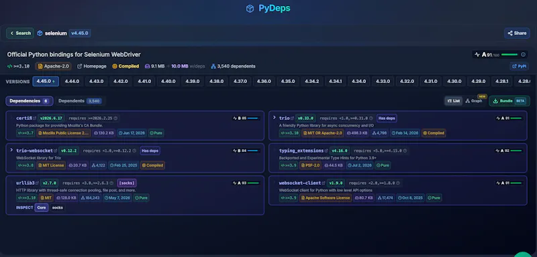Click help icon after urllib3 requires constraint
The image size is (537, 257).
[x=111, y=183]
